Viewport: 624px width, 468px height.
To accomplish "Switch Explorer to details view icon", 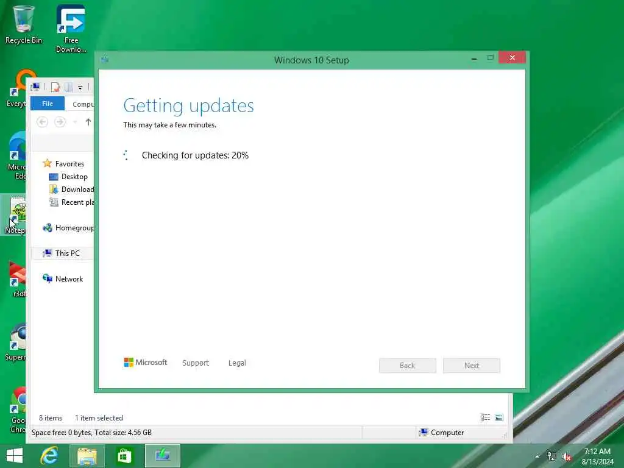I will 485,417.
